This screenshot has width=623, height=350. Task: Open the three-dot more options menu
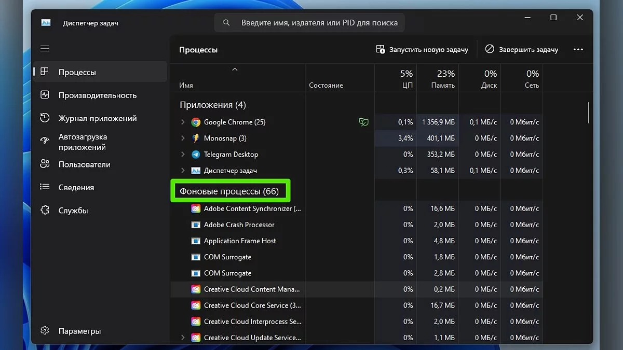[578, 50]
